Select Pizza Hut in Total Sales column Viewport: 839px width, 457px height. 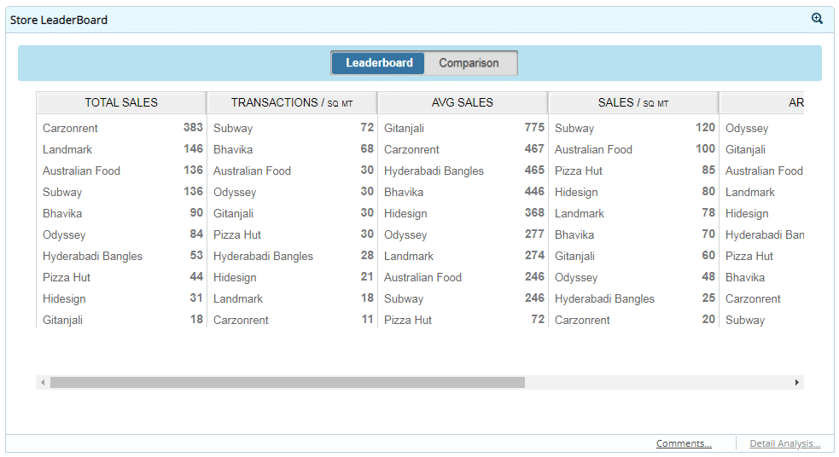(x=67, y=278)
